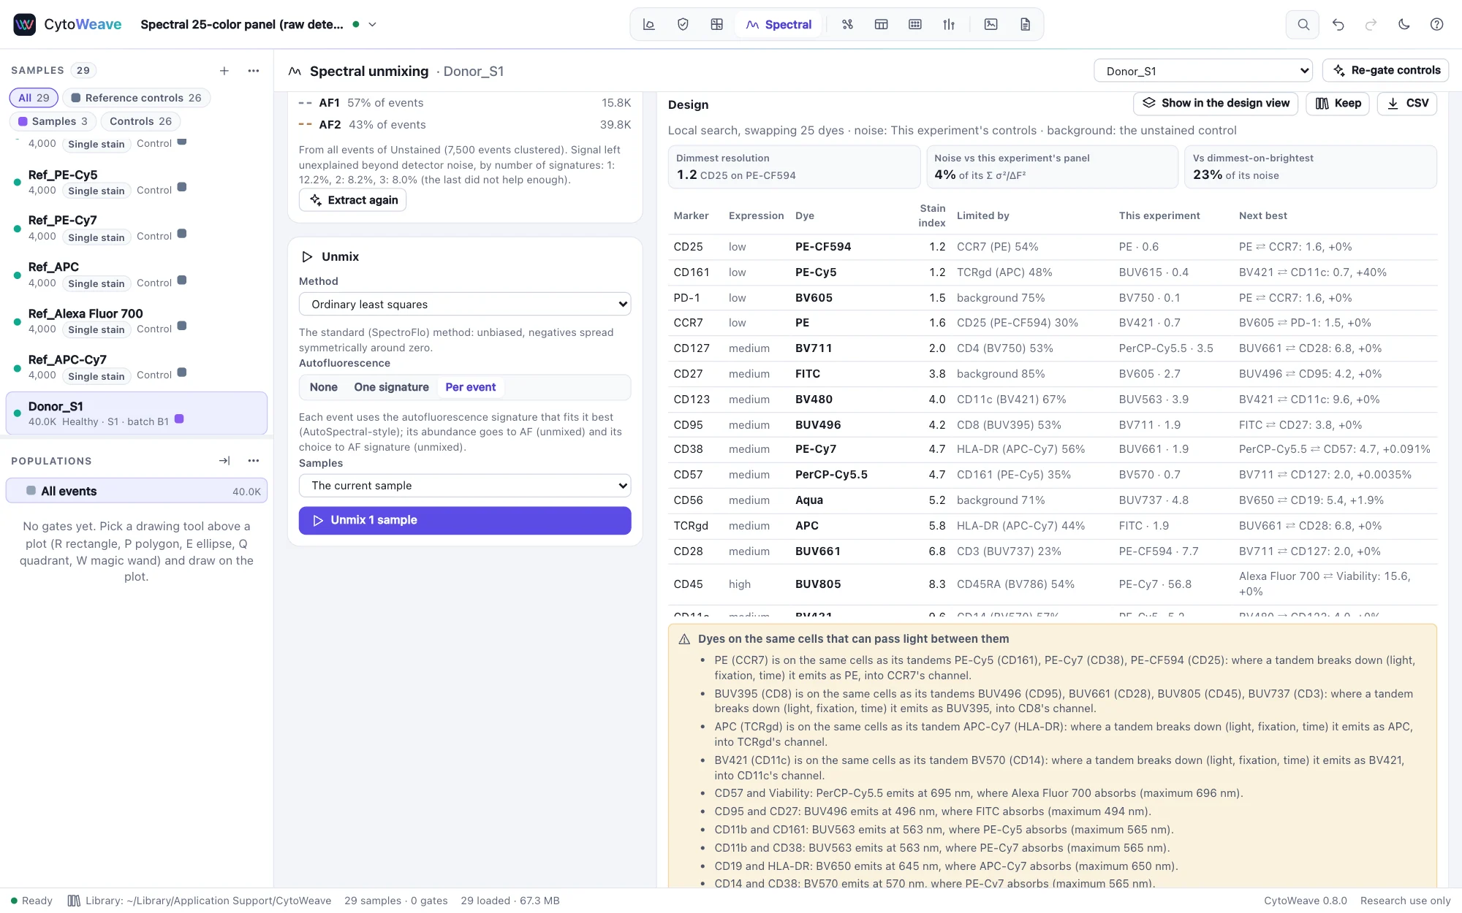Open the clustering nodes icon in toolbar

click(x=847, y=24)
